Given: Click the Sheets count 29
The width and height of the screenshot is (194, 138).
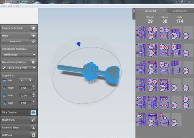Looking at the screenshot, I should tap(150, 21).
